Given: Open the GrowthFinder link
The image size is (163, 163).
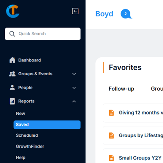Looking at the screenshot, I should pyautogui.click(x=30, y=147).
